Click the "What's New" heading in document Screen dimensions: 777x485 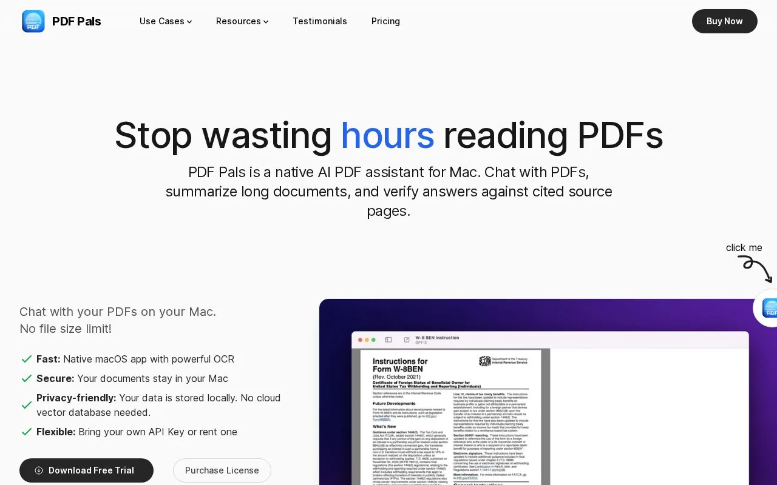(x=384, y=427)
